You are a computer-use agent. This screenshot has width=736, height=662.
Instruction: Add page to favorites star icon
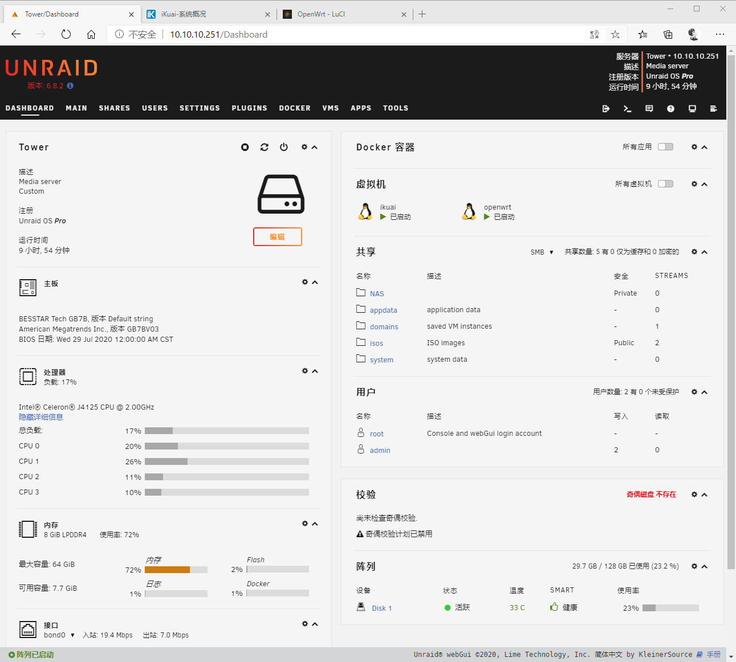coord(615,35)
